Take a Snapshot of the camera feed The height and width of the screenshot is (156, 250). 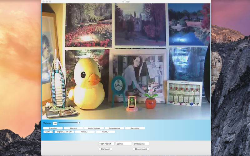coord(53,128)
